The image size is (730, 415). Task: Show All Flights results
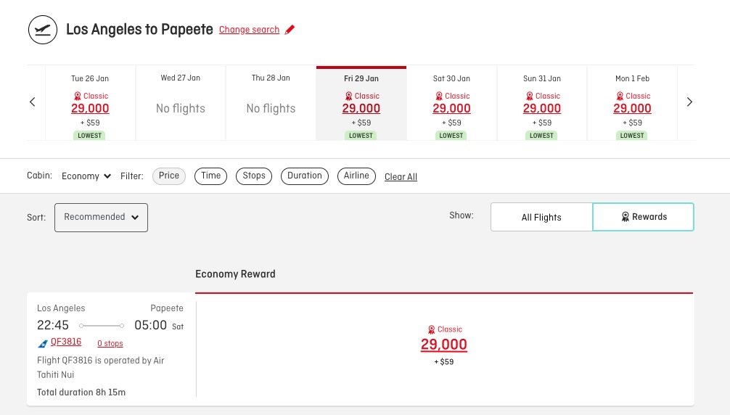click(541, 217)
